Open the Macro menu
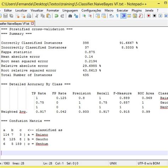The image size is (168, 168). click(109, 11)
